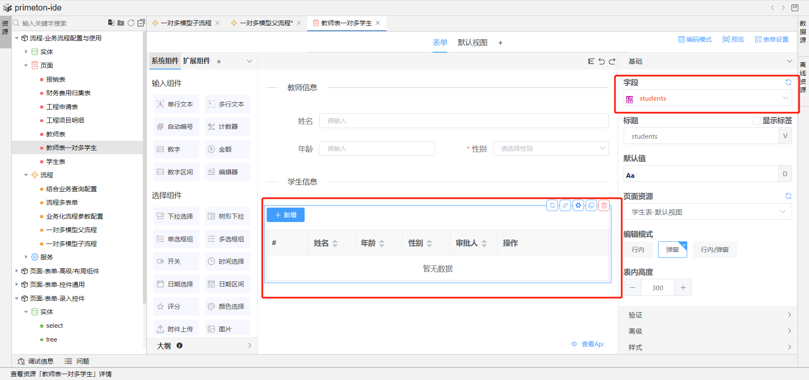Switch to the 扩展组件 tab
The width and height of the screenshot is (809, 380).
pyautogui.click(x=196, y=61)
